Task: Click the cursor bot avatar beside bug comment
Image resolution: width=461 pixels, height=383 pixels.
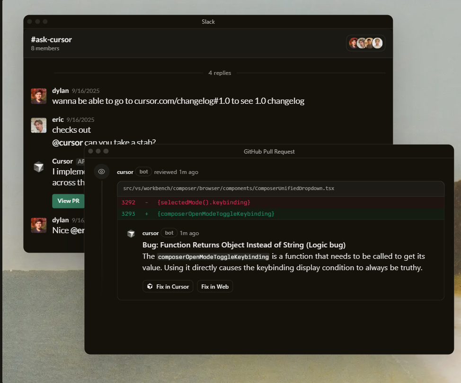Action: [x=131, y=233]
